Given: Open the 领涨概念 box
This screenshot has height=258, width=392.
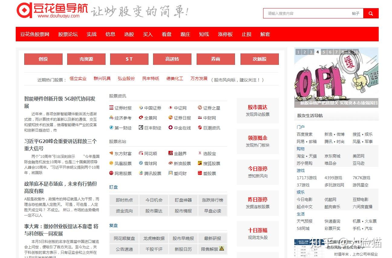Looking at the screenshot, I should [x=258, y=141].
